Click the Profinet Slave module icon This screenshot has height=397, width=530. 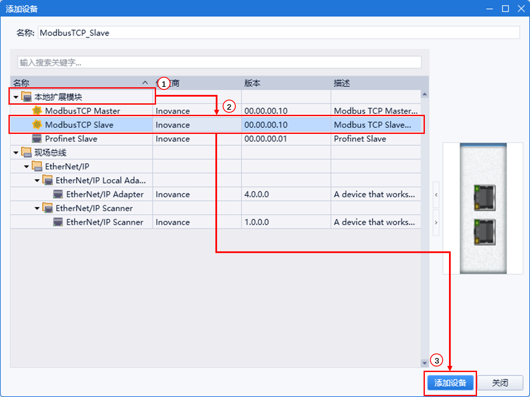coord(37,139)
